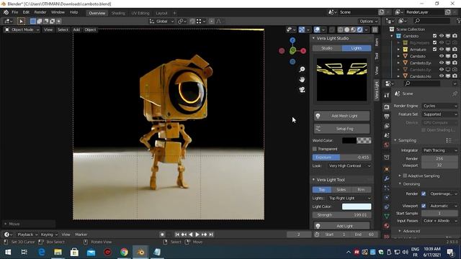Select the rendered viewport shading icon

point(359,29)
